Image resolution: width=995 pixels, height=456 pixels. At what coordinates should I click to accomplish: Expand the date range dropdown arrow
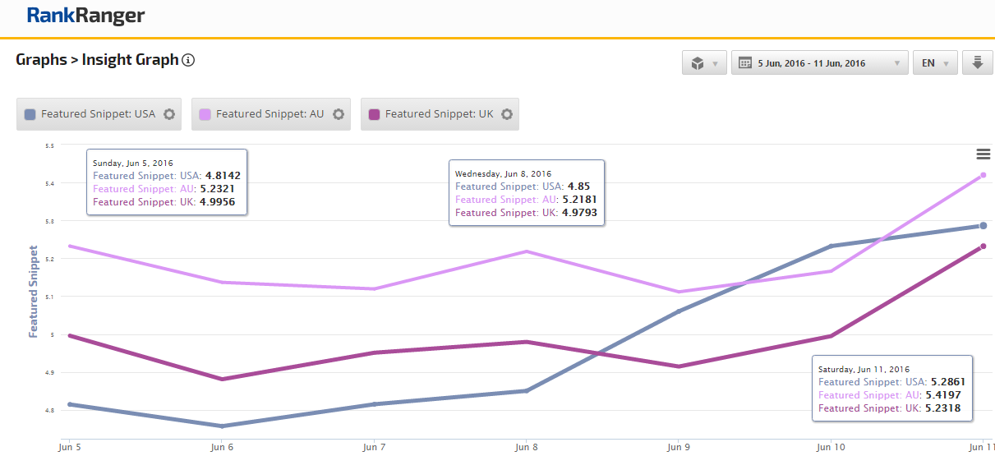[x=897, y=63]
